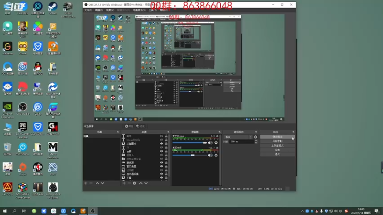Open 帮助(H) menu in OBS
Image resolution: width=383 pixels, height=215 pixels.
pyautogui.click(x=164, y=10)
